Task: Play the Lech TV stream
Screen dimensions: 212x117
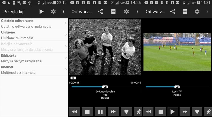Action: pyautogui.click(x=172, y=112)
